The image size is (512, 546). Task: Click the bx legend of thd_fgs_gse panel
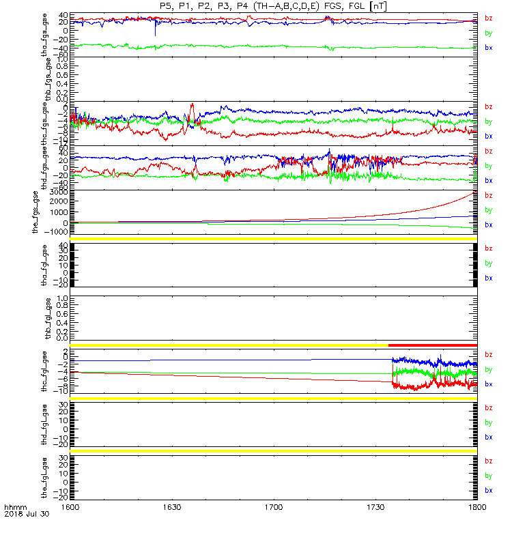point(489,180)
